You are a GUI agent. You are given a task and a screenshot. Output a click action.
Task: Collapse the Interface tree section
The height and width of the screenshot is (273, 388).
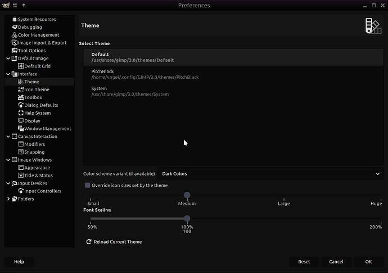pos(7,74)
